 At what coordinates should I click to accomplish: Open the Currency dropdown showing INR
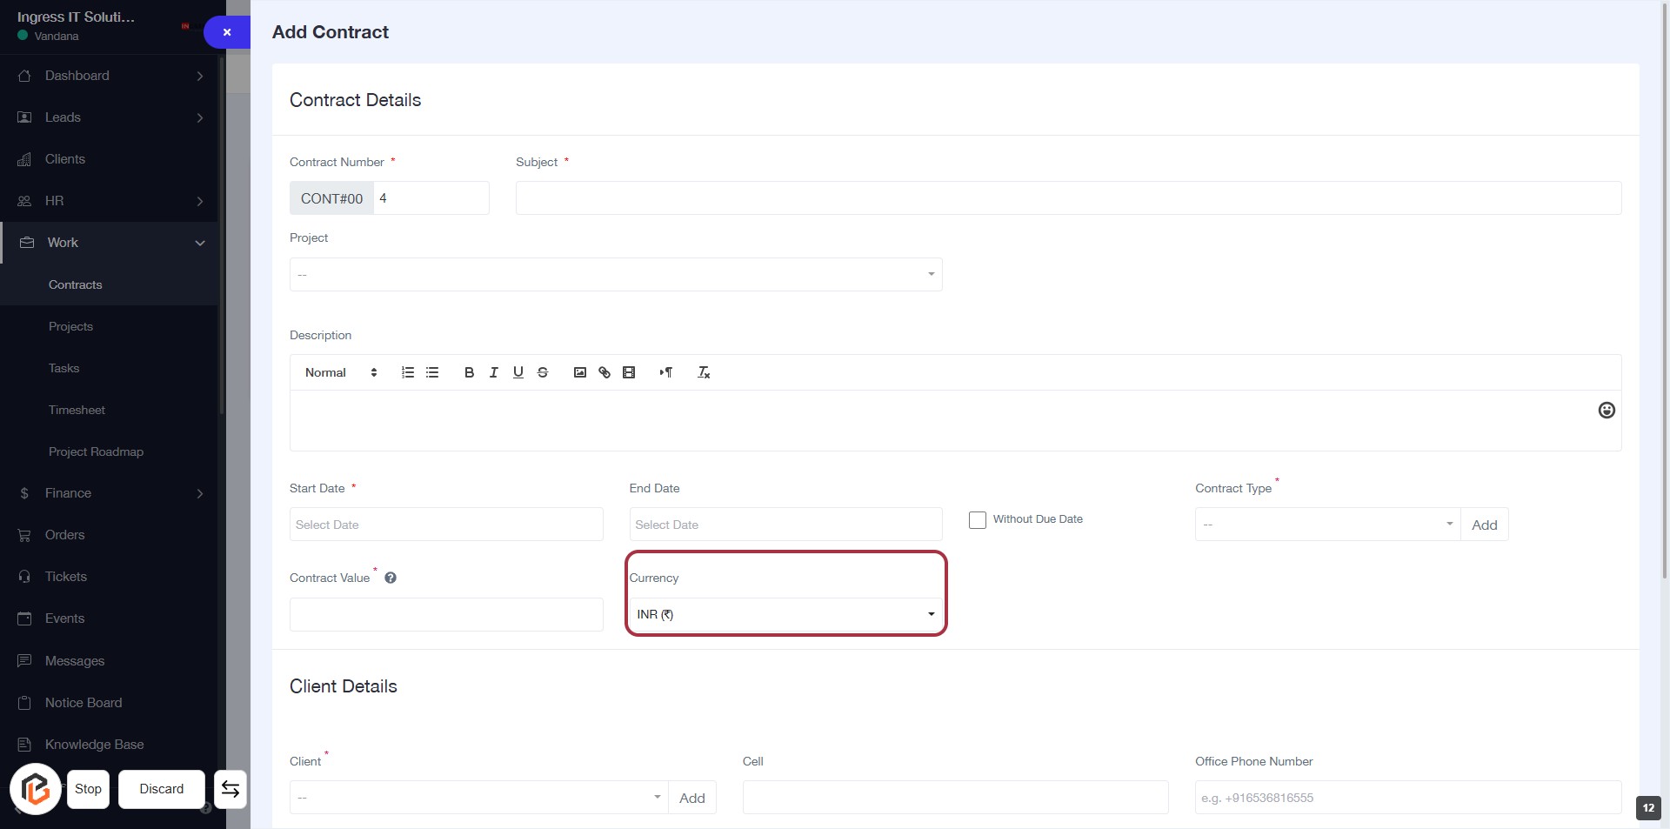(x=785, y=614)
